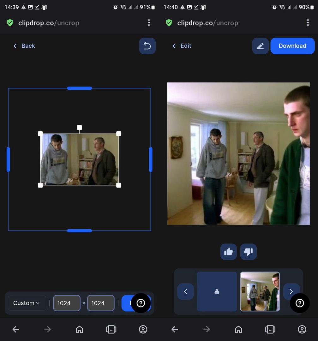Select the bottom-left corner handle of the image

(40, 185)
